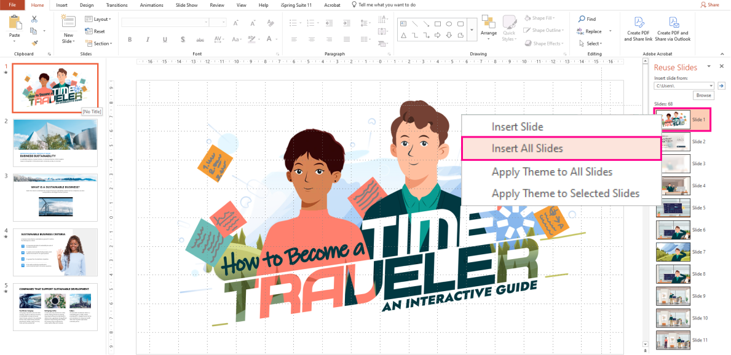This screenshot has width=731, height=355.
Task: Open the Layout dropdown
Action: [98, 19]
